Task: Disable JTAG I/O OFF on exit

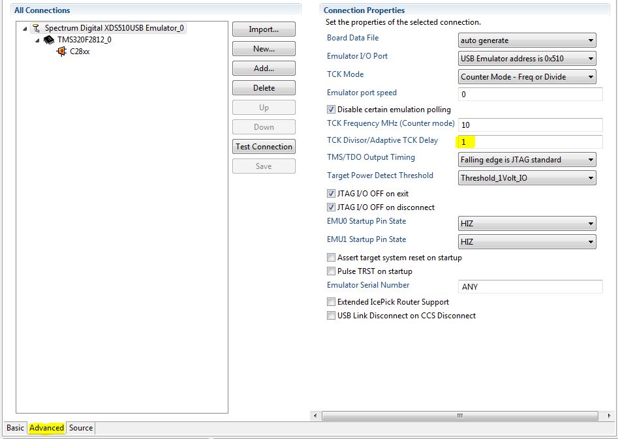Action: click(x=332, y=193)
